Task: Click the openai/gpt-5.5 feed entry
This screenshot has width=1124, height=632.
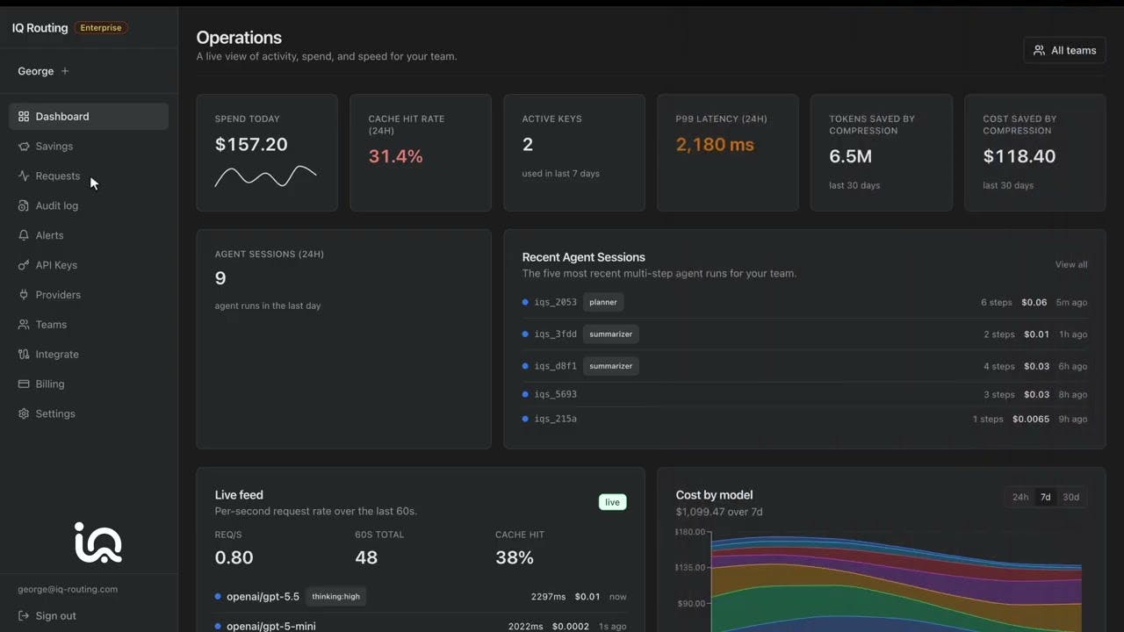Action: (x=421, y=597)
